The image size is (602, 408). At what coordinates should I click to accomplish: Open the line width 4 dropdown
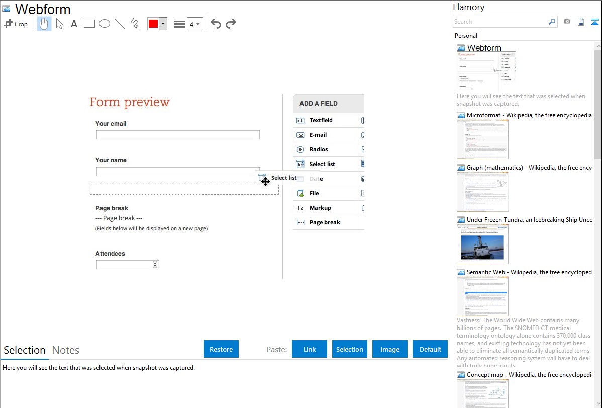click(x=195, y=24)
